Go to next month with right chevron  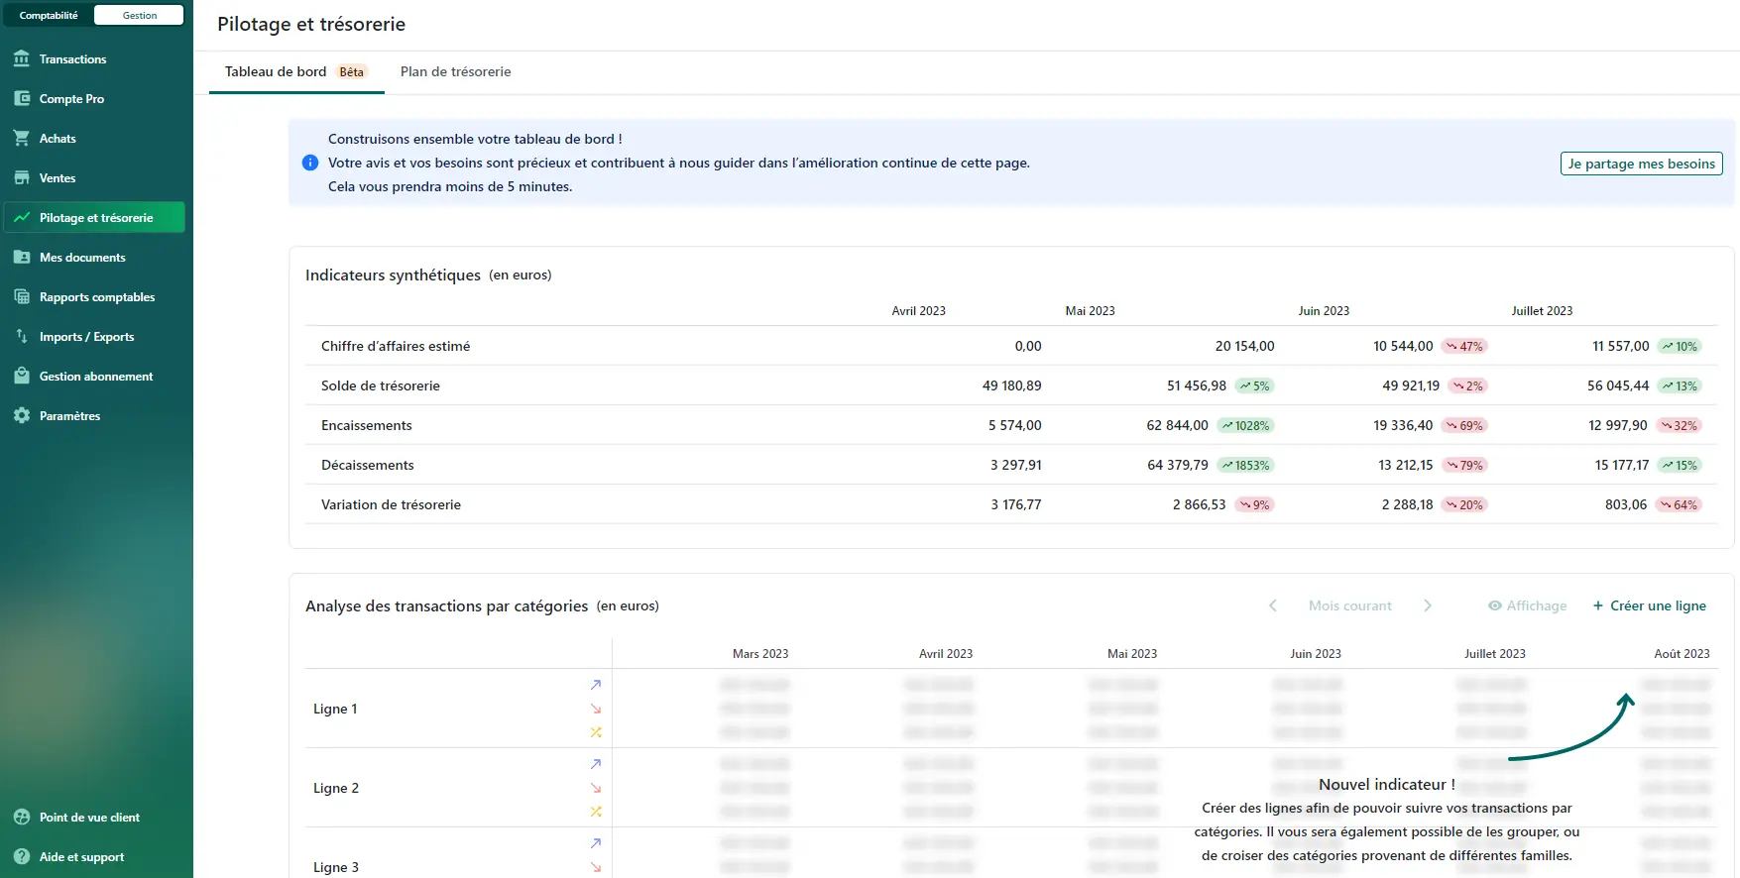click(1428, 605)
